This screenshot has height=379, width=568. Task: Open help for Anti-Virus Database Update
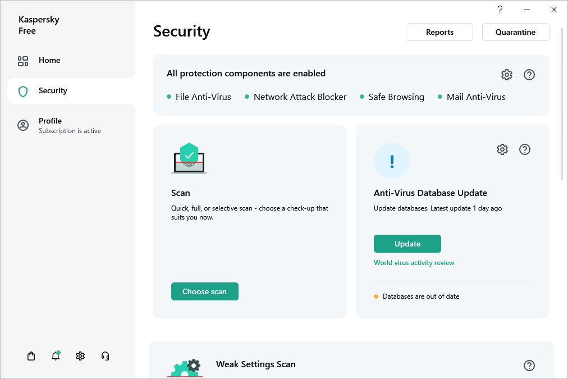click(x=525, y=149)
